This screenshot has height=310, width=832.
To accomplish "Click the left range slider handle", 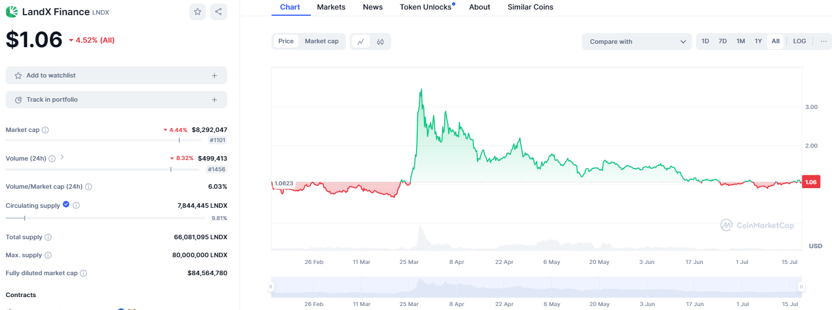I will pos(271,286).
